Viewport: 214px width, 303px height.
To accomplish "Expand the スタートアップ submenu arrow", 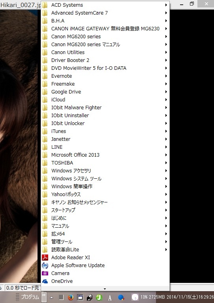I will pyautogui.click(x=166, y=210).
